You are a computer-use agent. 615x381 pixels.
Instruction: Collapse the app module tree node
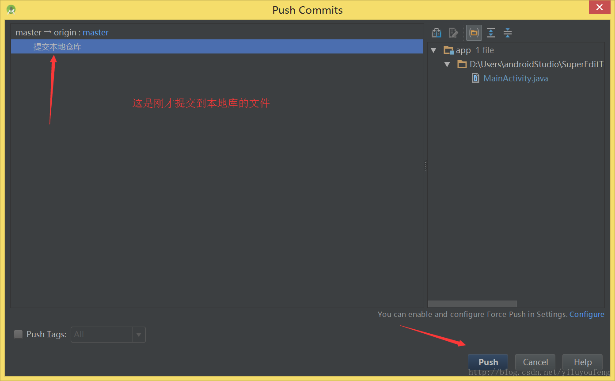433,50
